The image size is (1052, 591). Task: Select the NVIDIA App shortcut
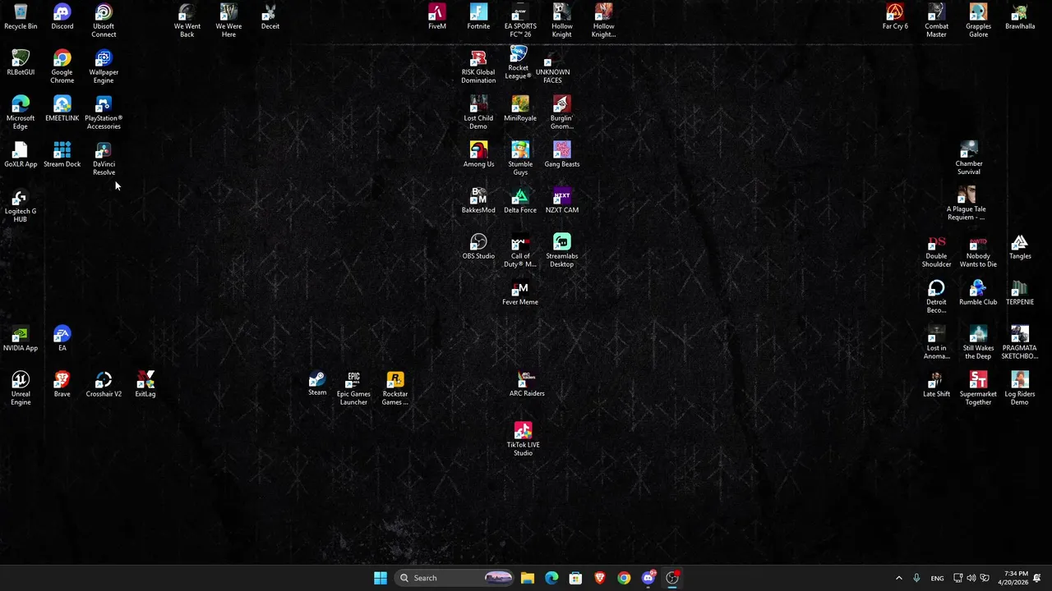point(21,338)
